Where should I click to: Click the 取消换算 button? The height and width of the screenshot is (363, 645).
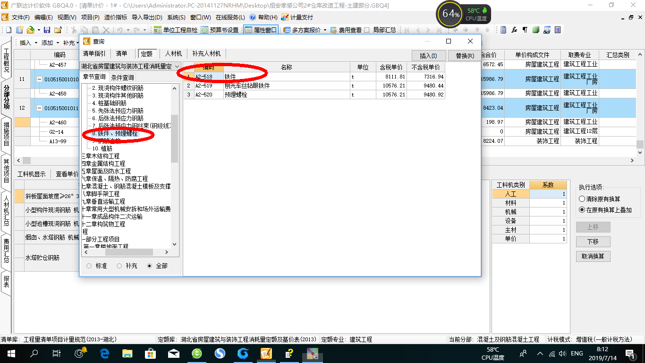click(593, 256)
